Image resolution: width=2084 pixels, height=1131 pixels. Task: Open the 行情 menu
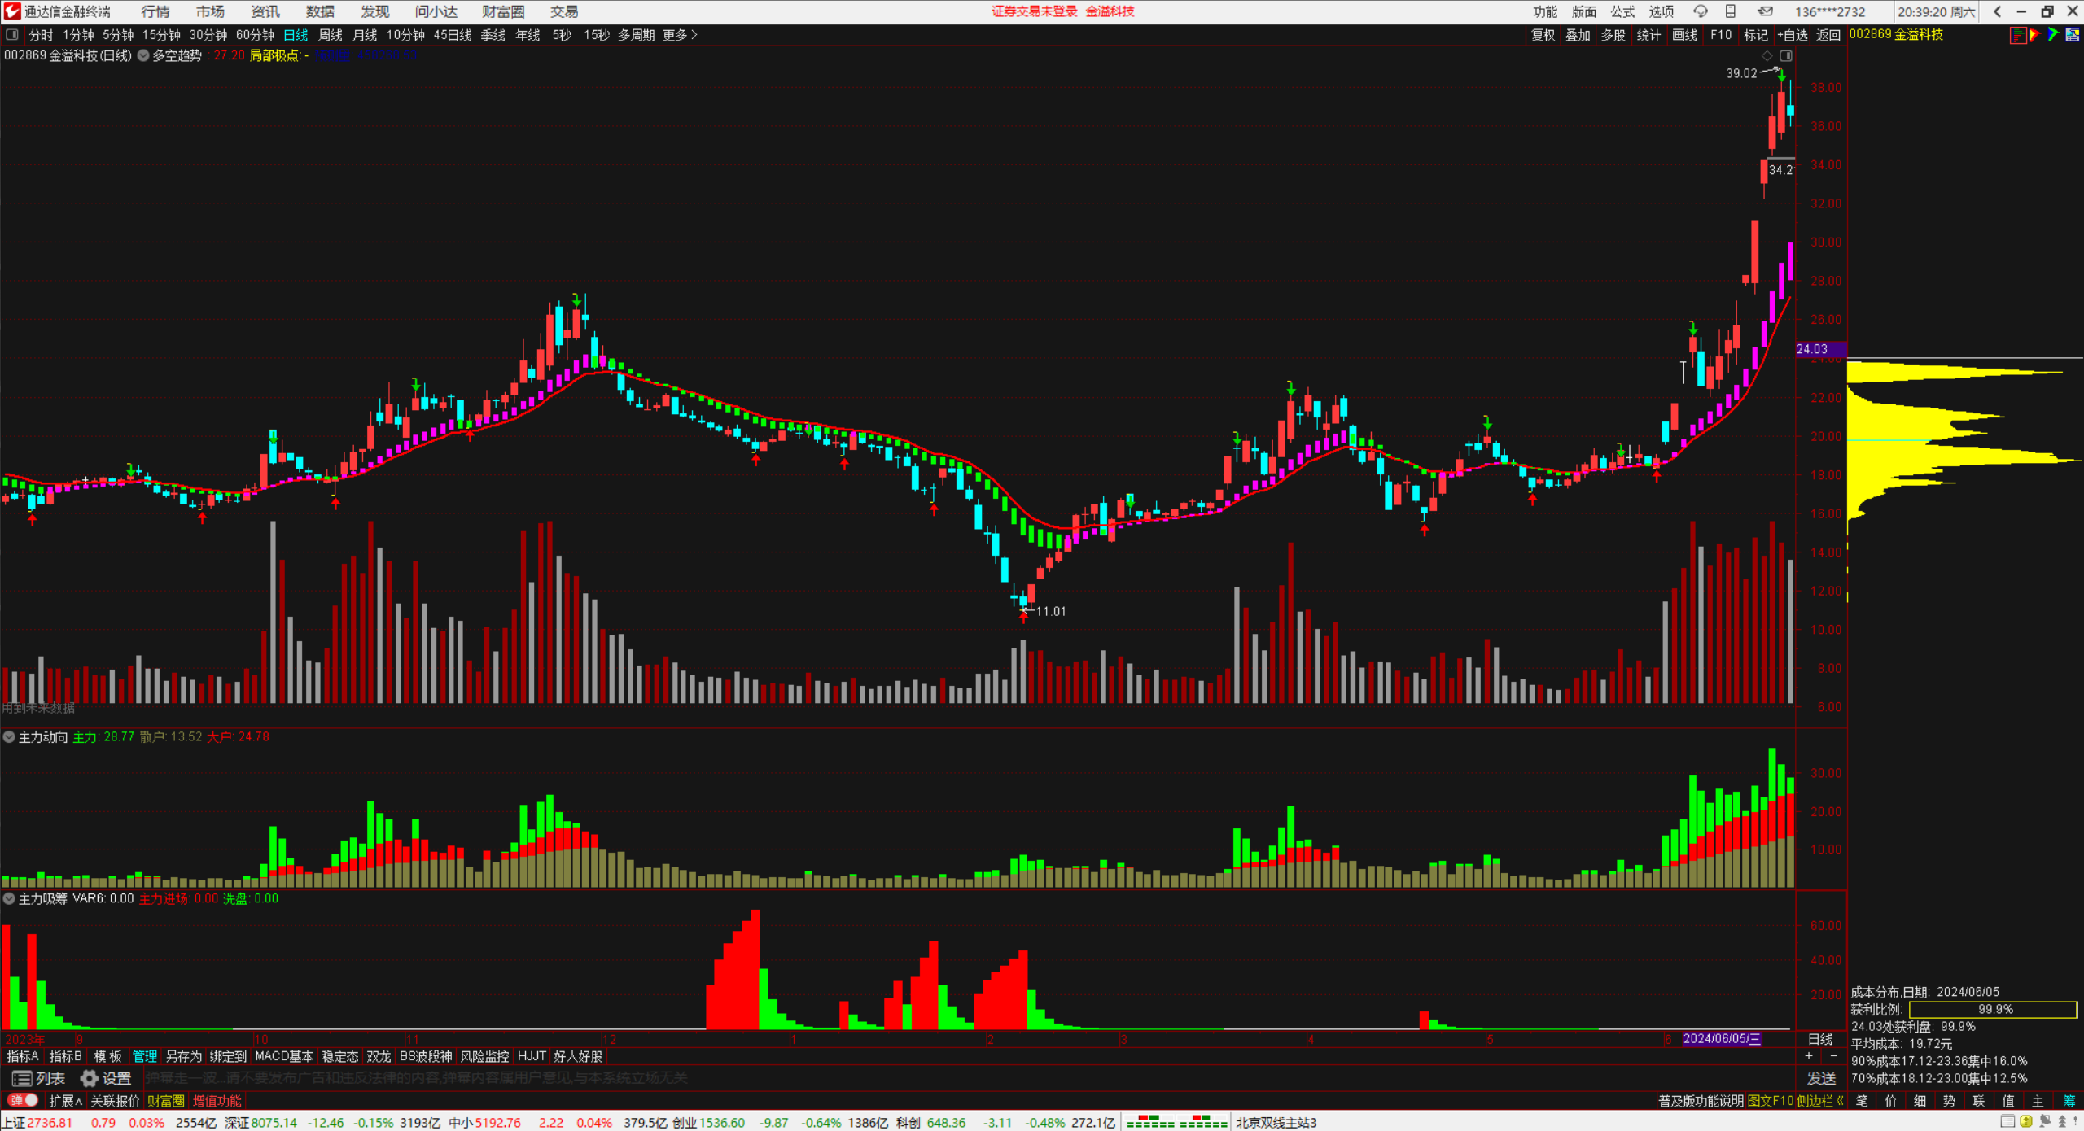[155, 11]
